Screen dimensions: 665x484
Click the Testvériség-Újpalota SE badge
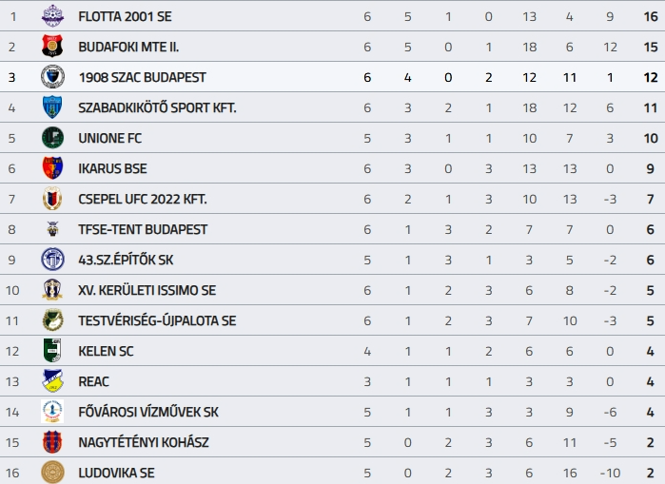click(x=52, y=320)
